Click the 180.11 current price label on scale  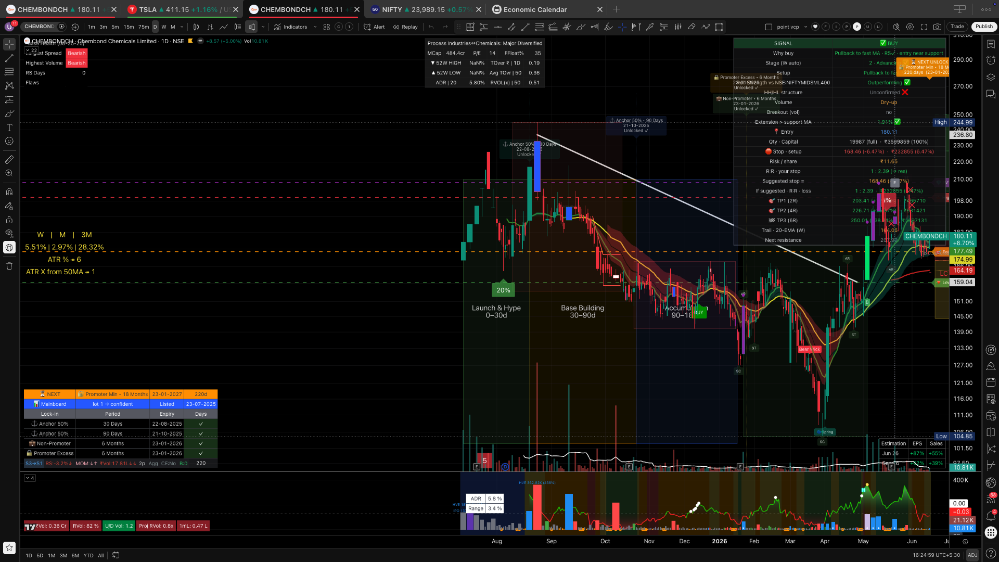pos(963,236)
